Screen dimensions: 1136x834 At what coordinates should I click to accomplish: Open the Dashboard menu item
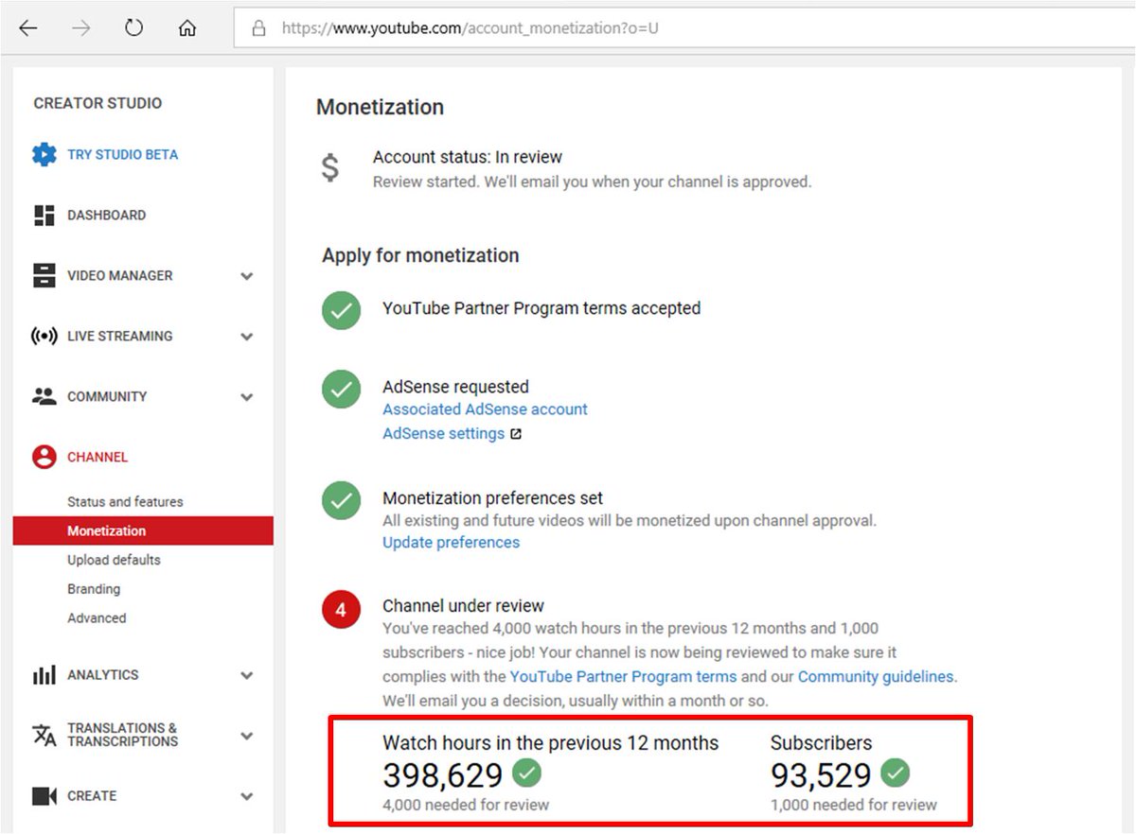click(x=106, y=215)
